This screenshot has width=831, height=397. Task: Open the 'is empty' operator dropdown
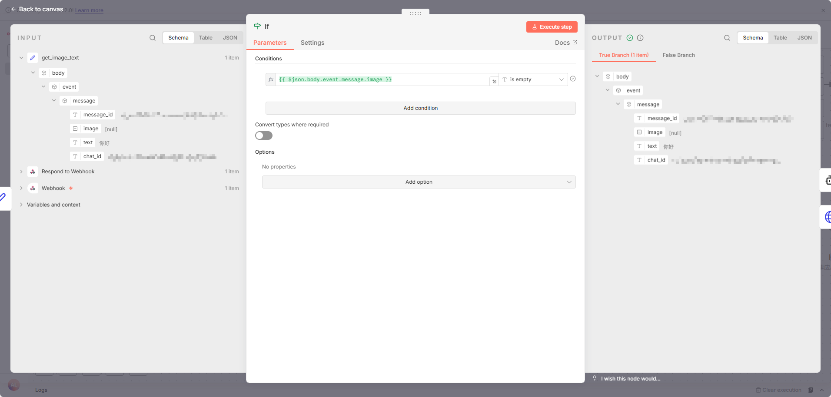533,79
